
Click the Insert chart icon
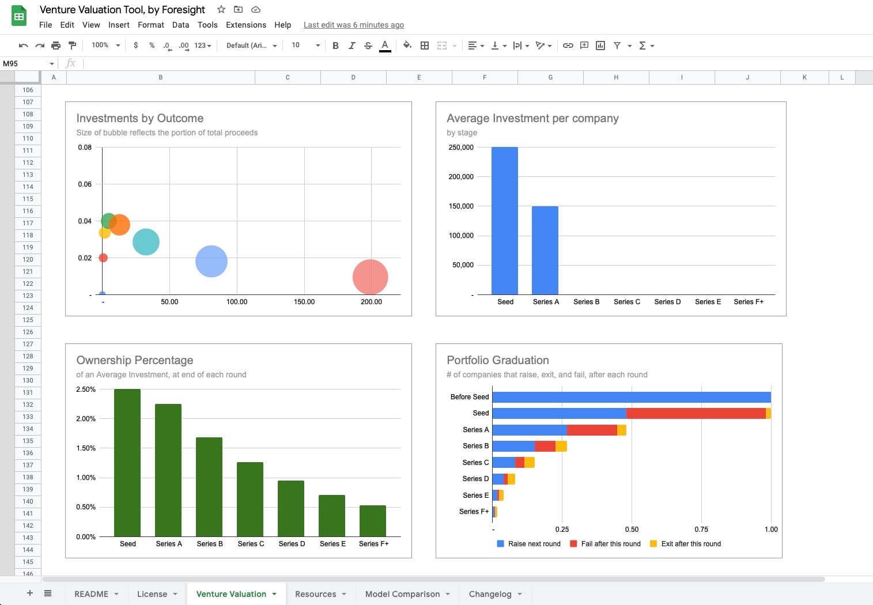point(600,46)
